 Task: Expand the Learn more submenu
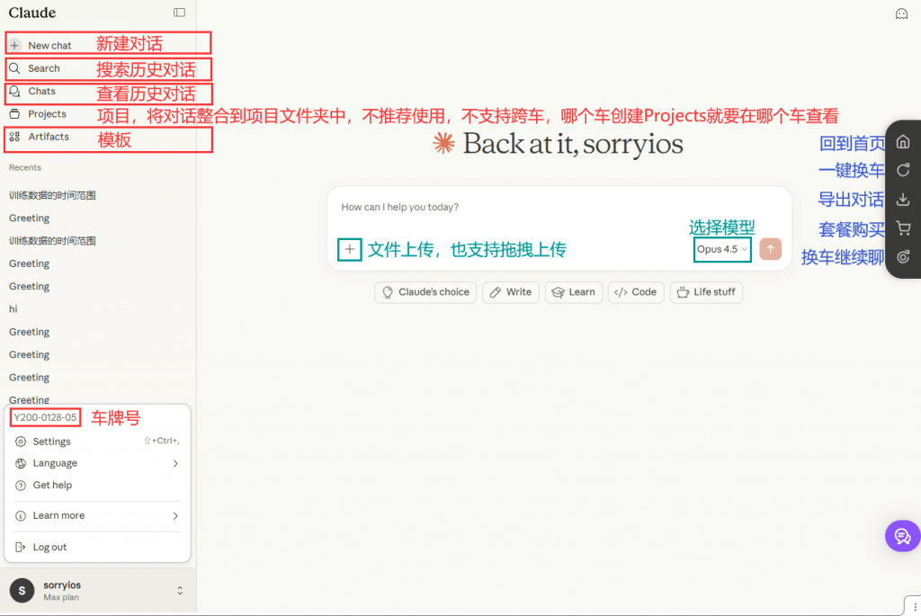pyautogui.click(x=59, y=515)
